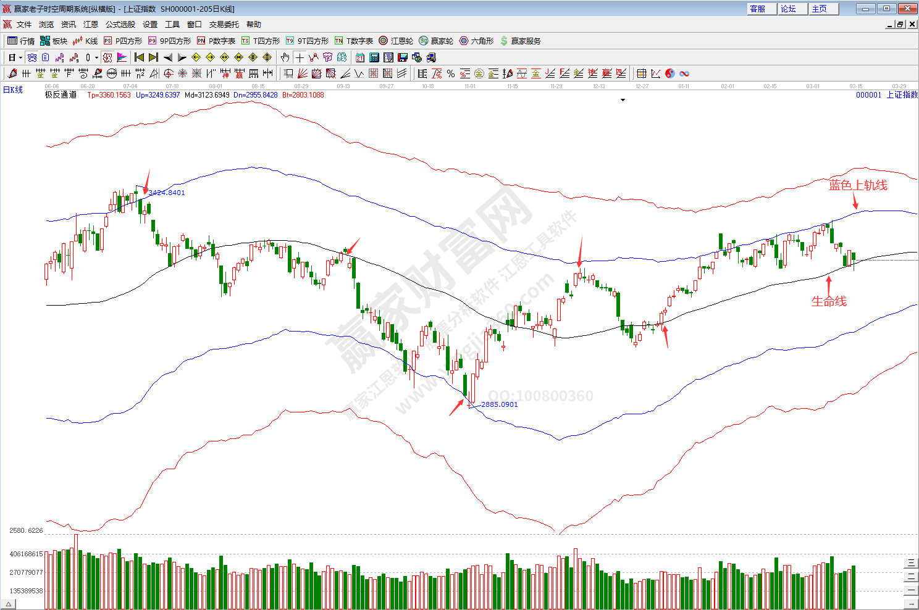The image size is (919, 610).
Task: Expand the candlestick style dropdown arrow
Action: tap(96, 57)
